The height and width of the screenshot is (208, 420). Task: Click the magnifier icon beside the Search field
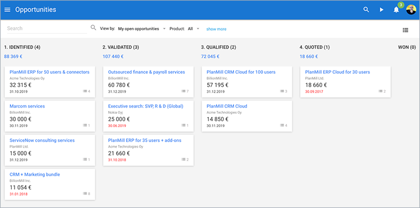pyautogui.click(x=93, y=27)
